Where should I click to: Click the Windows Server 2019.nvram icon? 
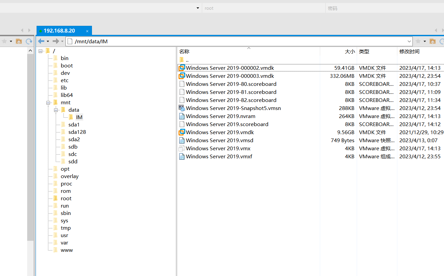click(x=182, y=116)
